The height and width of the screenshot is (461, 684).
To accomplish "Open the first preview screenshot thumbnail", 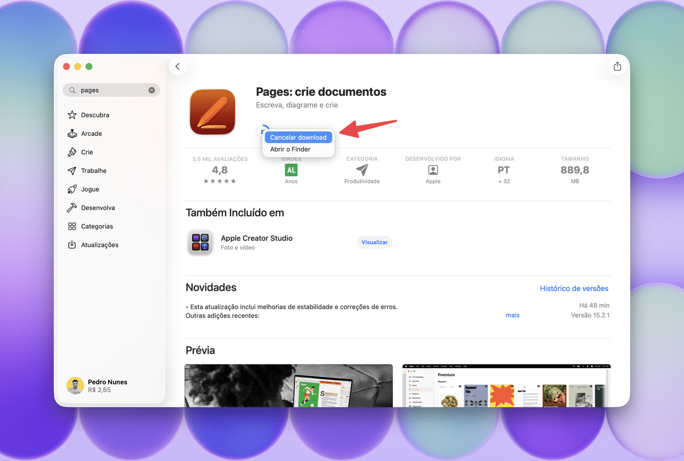I will pyautogui.click(x=289, y=386).
